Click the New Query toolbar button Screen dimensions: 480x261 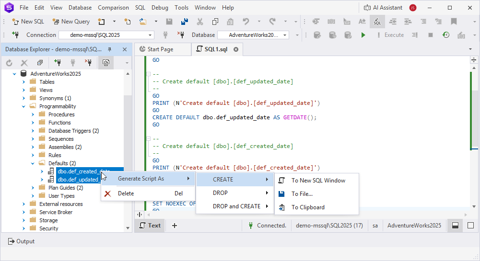point(71,22)
